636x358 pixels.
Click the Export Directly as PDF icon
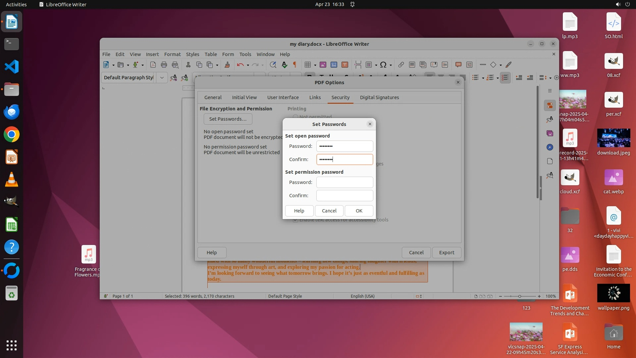153,65
